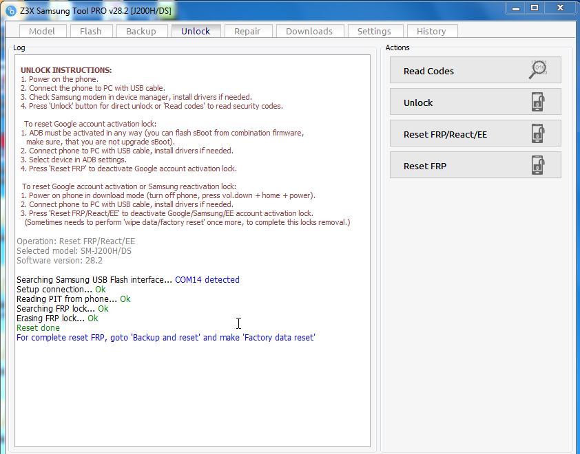Click the '1. Power on the phone.' instruction
Image resolution: width=580 pixels, height=454 pixels.
pos(59,79)
